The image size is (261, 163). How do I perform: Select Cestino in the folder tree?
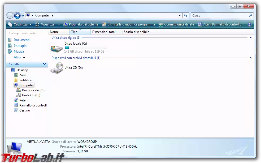(25, 110)
